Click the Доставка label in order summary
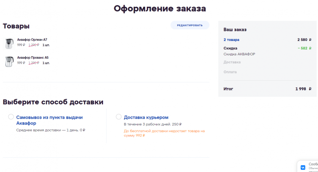Screen dimensions: 318x172 232,62
